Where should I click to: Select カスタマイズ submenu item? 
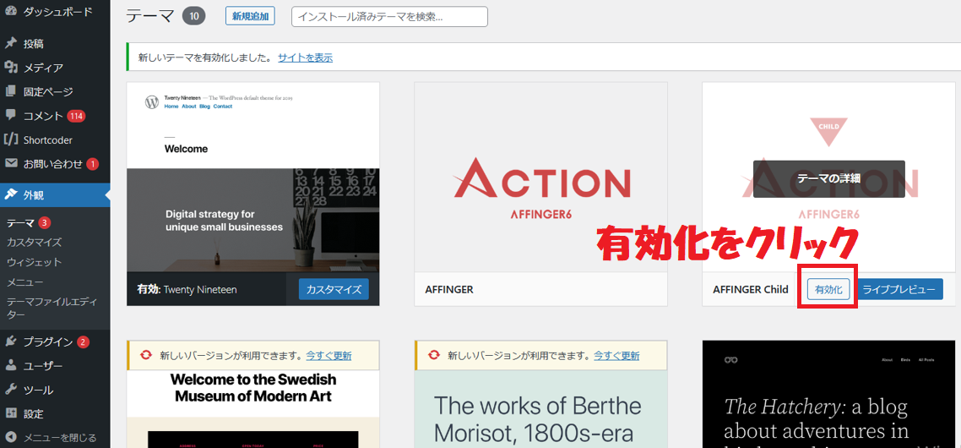click(35, 243)
